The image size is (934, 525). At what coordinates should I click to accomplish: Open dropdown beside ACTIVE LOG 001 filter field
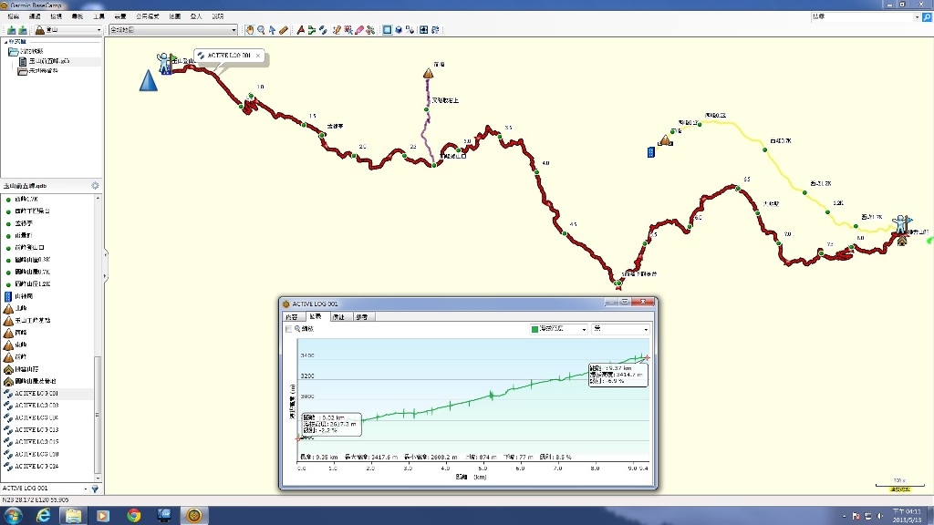pyautogui.click(x=86, y=489)
